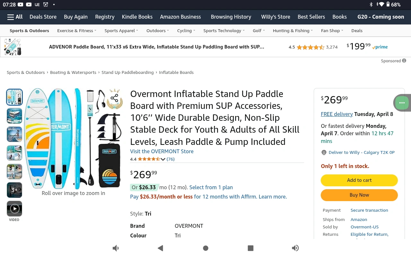
Task: Select the second product image thumbnail
Action: tap(14, 116)
